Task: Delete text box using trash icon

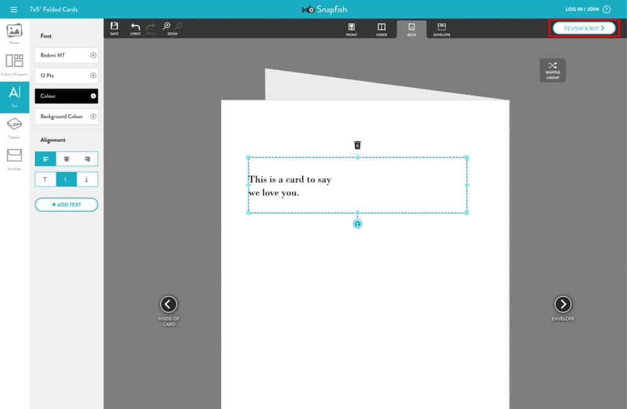Action: click(358, 145)
